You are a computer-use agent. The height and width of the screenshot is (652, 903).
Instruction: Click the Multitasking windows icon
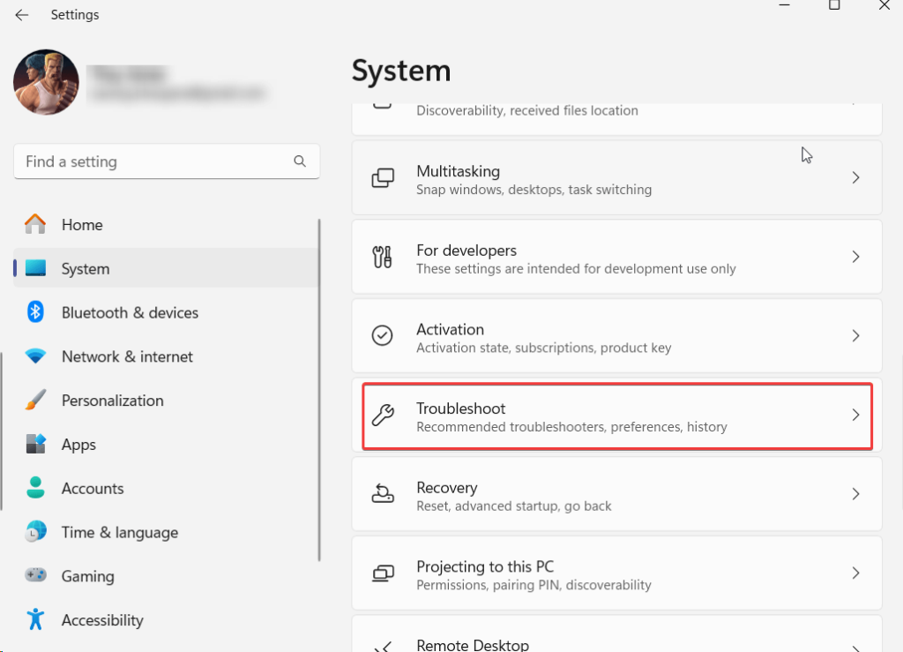pos(383,178)
